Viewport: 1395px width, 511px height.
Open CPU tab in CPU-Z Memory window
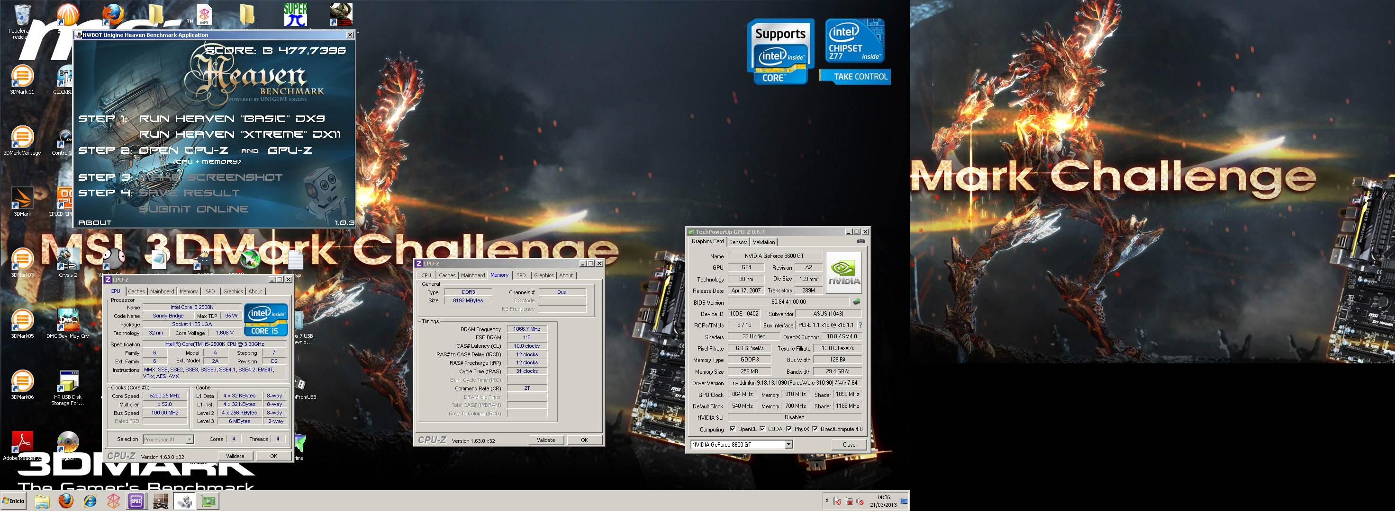(x=426, y=275)
